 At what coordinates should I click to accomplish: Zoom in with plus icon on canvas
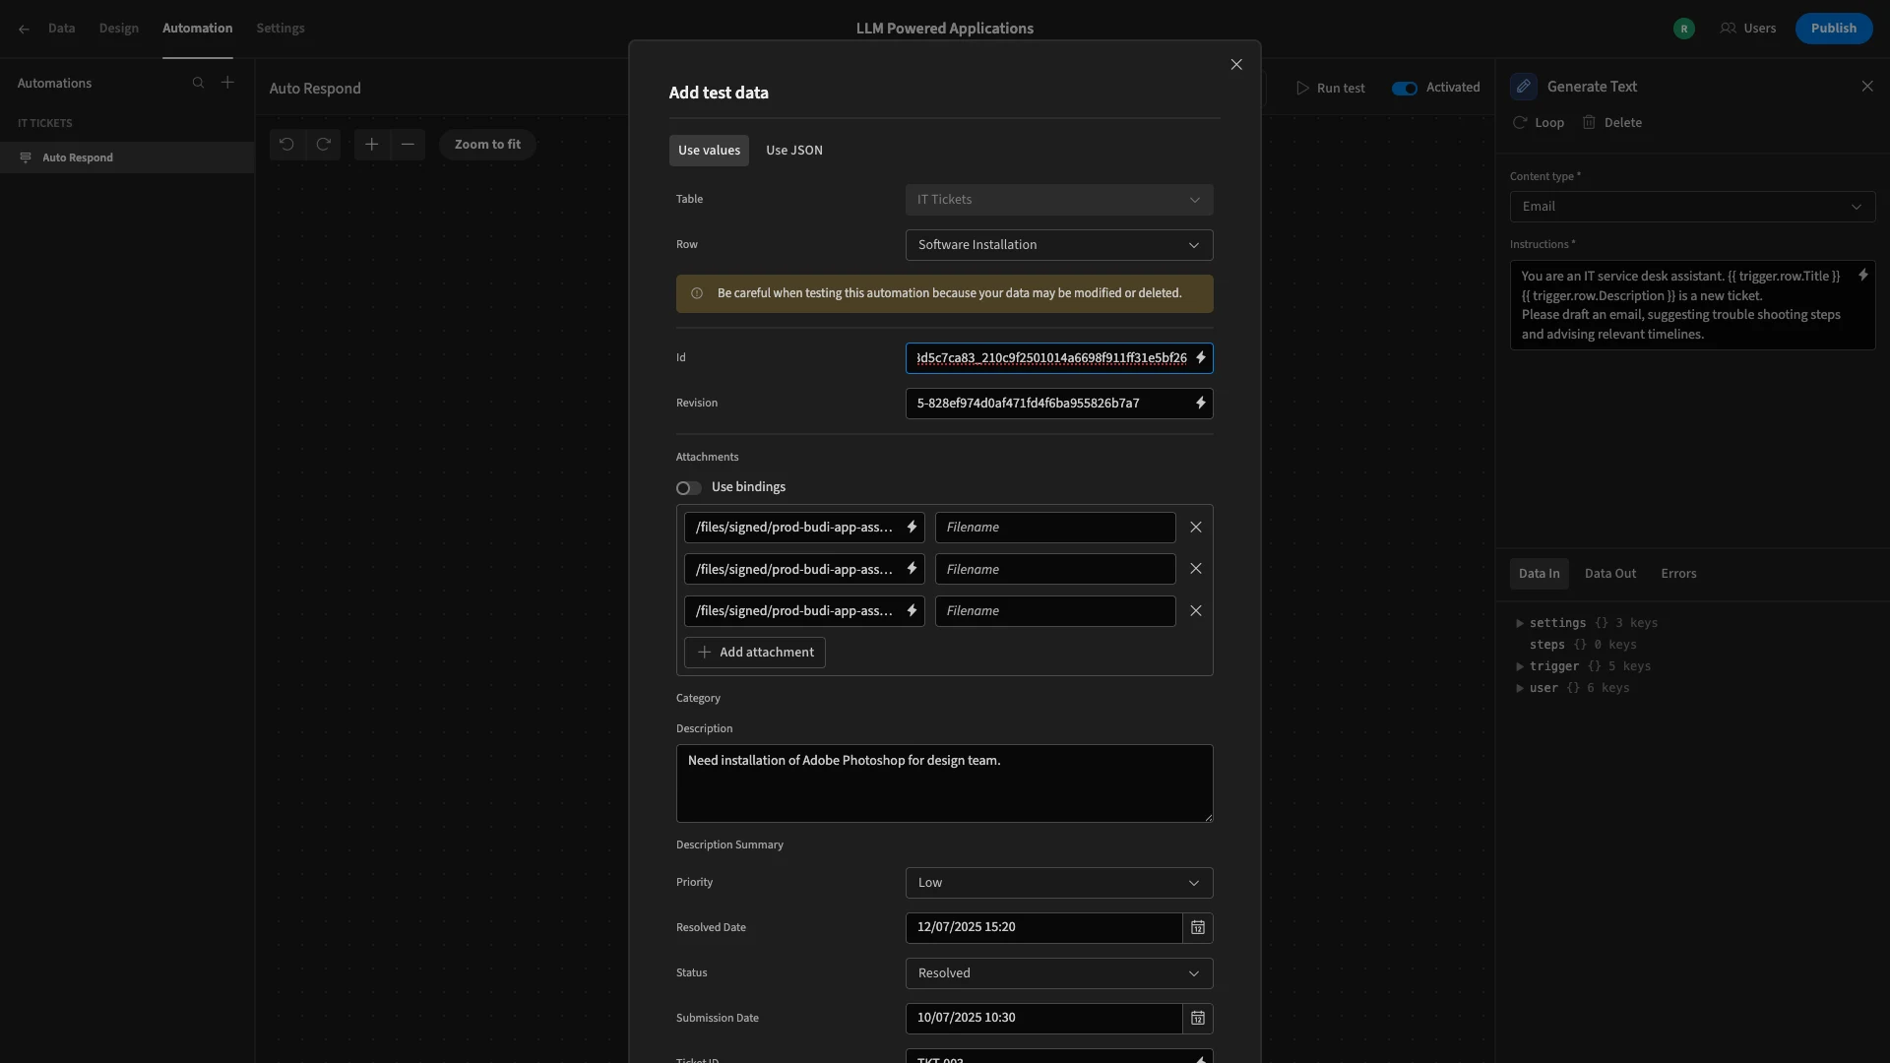click(x=371, y=145)
